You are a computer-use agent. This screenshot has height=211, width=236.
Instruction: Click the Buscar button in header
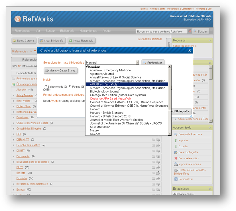(200, 31)
